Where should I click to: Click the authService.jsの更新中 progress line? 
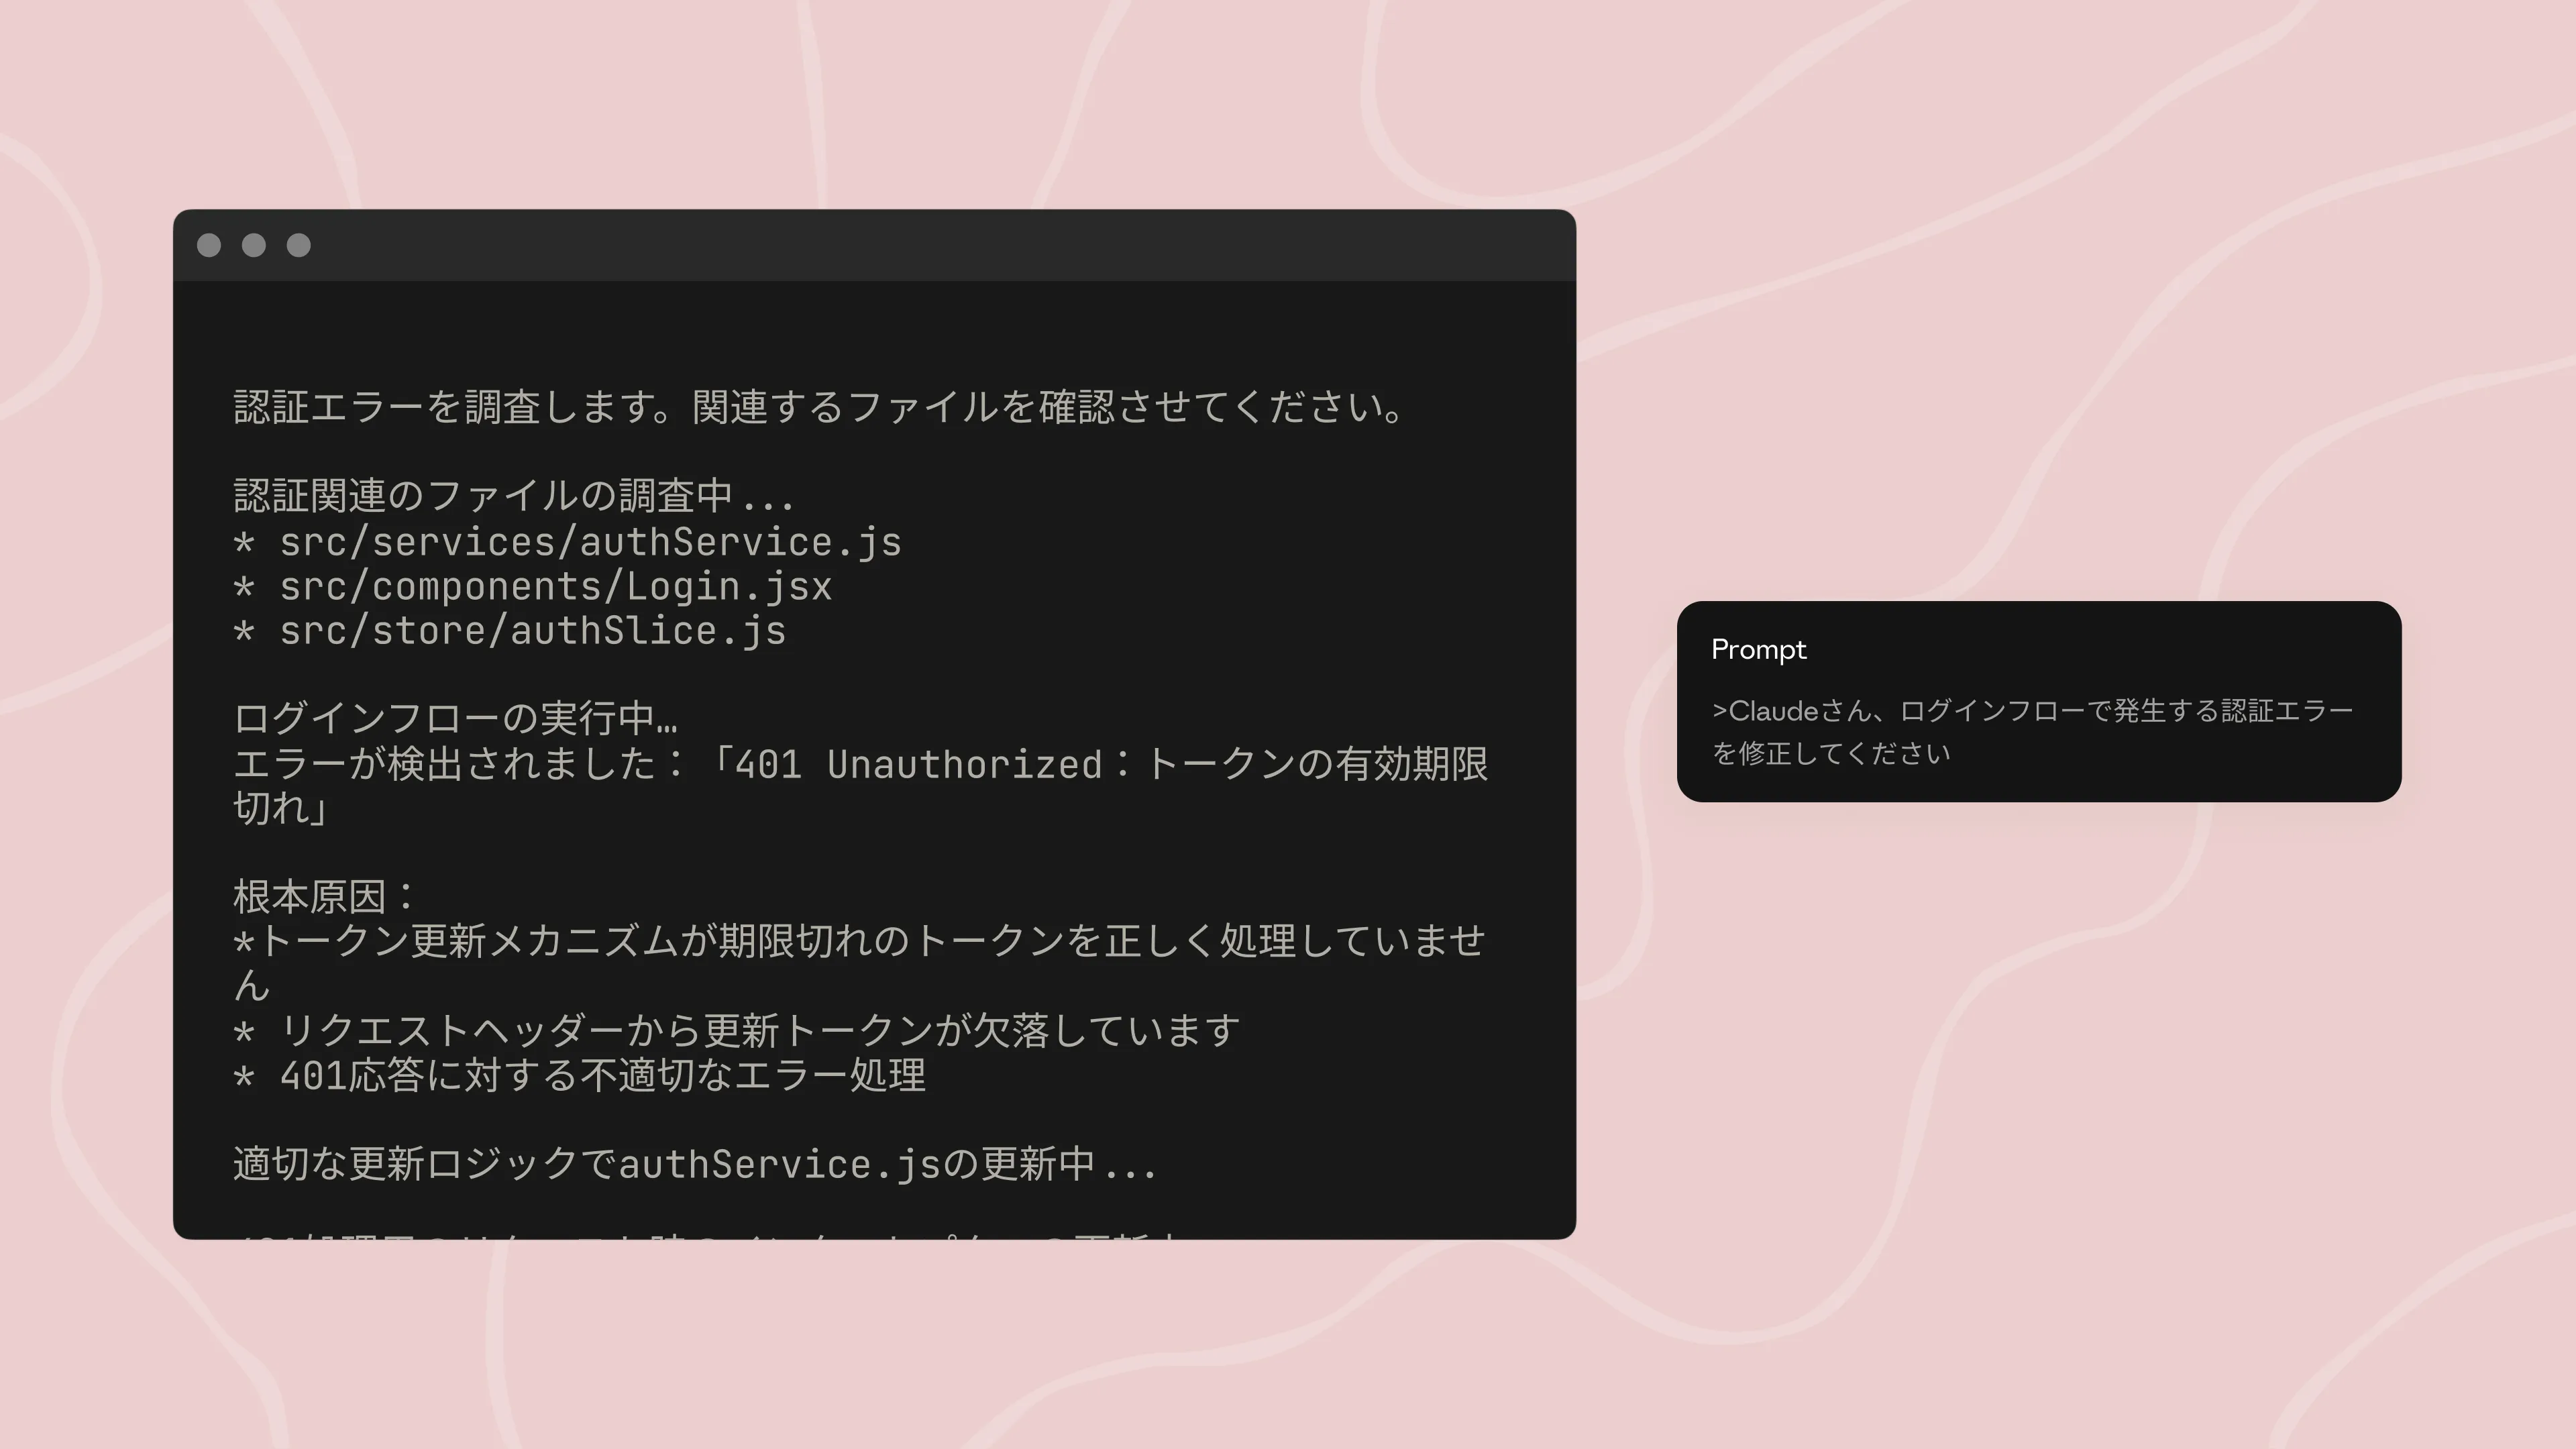[694, 1164]
